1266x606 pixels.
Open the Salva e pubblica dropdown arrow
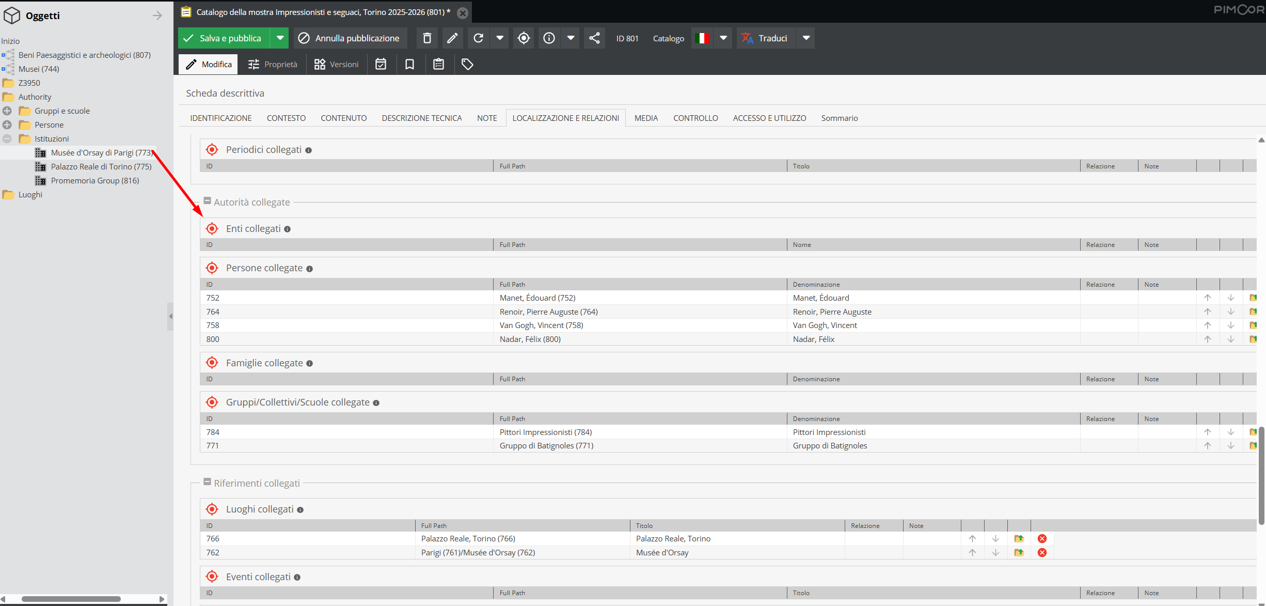(x=280, y=38)
